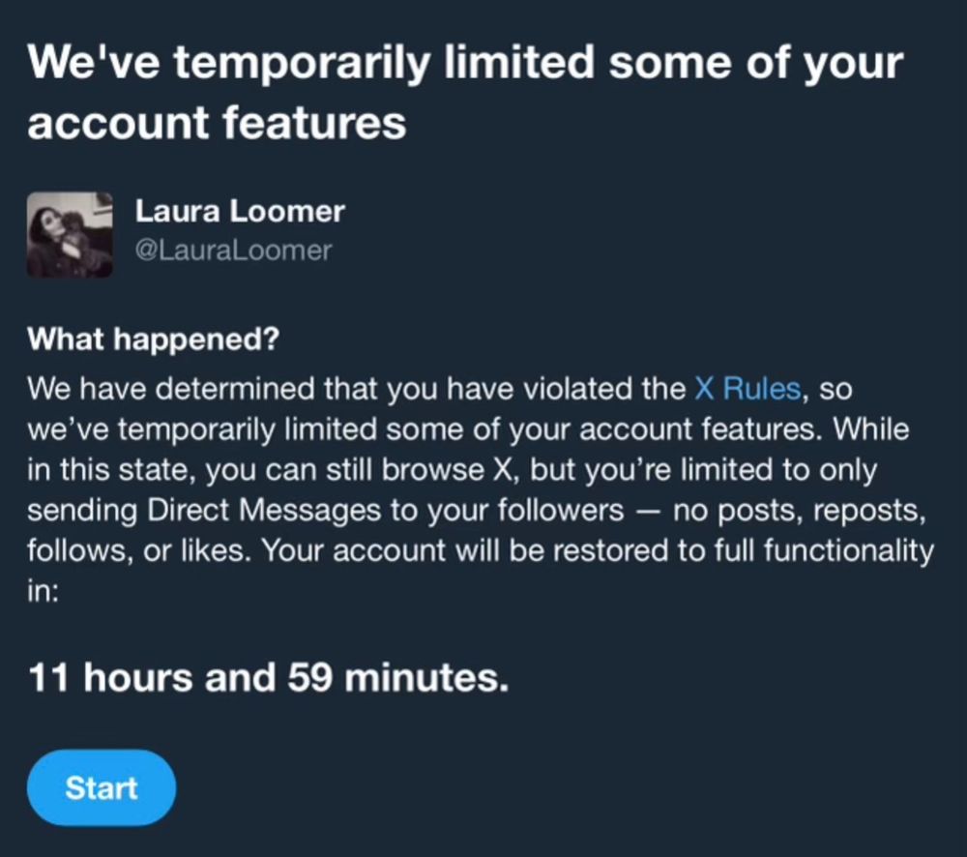Click the blue Start button

point(102,788)
